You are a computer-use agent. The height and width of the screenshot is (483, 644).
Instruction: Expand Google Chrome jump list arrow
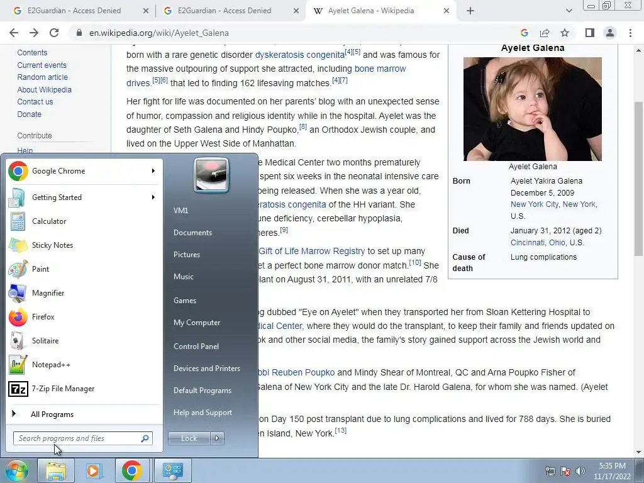pyautogui.click(x=153, y=171)
